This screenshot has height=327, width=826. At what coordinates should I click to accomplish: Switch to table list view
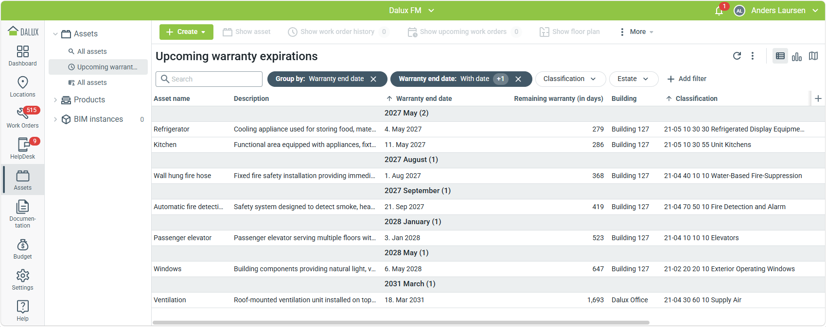pos(780,56)
